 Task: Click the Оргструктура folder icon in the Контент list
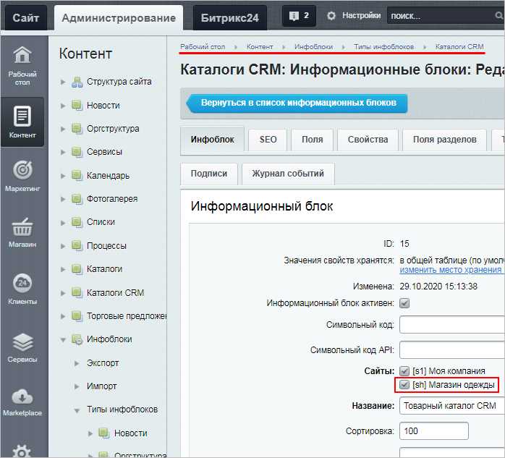pos(77,129)
